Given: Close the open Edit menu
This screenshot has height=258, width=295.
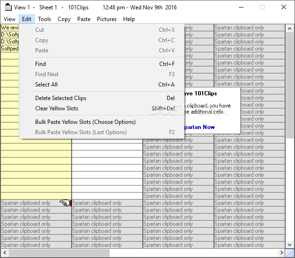Looking at the screenshot, I should tap(27, 19).
